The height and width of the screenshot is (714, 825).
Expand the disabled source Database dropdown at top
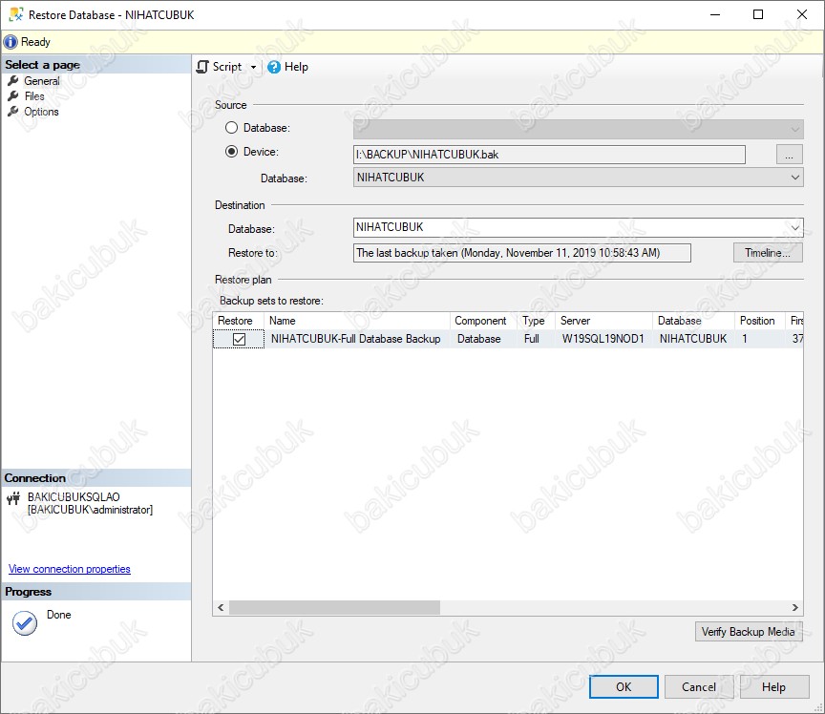coord(795,129)
